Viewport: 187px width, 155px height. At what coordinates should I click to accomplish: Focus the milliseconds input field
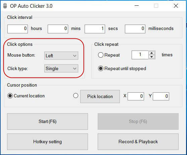click(135, 29)
